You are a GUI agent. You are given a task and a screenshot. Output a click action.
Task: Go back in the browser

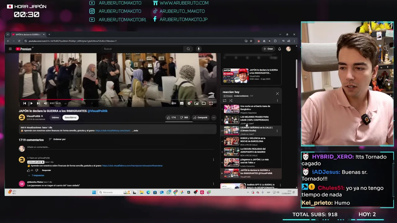(8, 41)
